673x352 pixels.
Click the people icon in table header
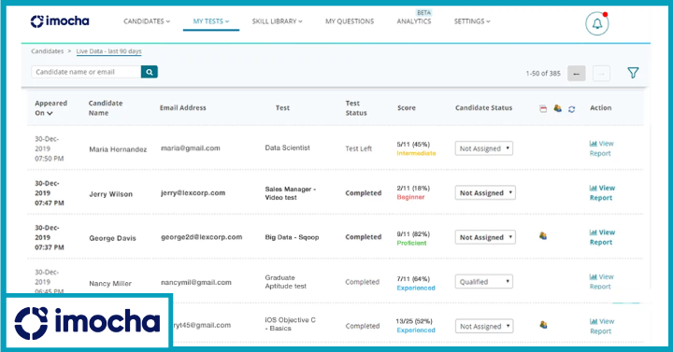tap(557, 108)
